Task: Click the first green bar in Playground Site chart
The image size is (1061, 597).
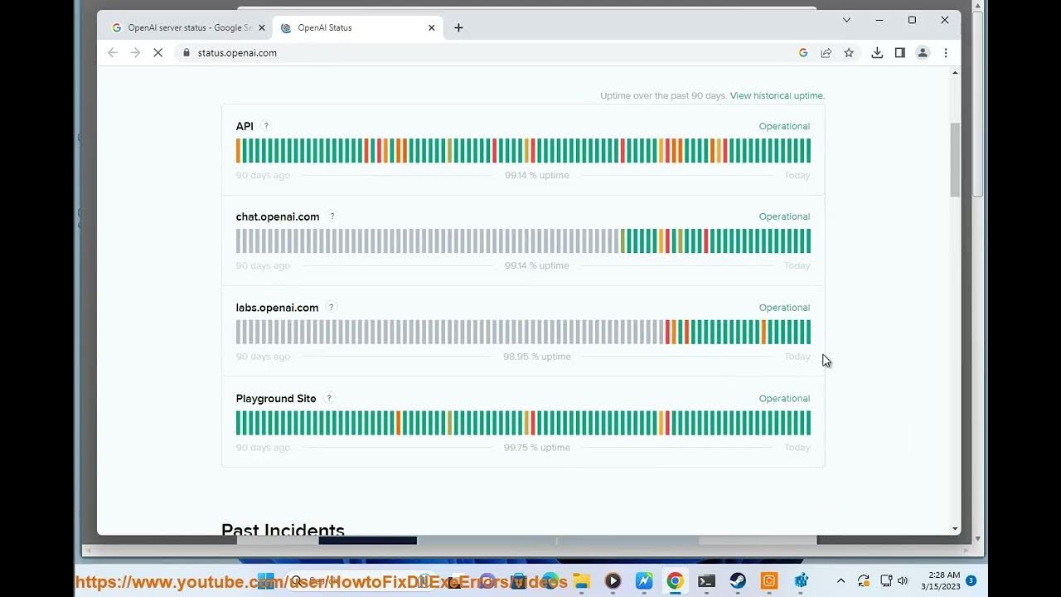Action: pos(238,423)
